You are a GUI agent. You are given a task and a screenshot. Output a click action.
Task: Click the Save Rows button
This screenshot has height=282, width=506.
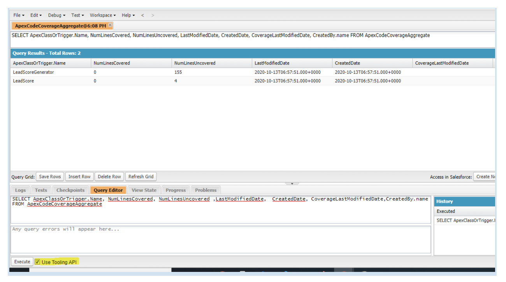[50, 177]
